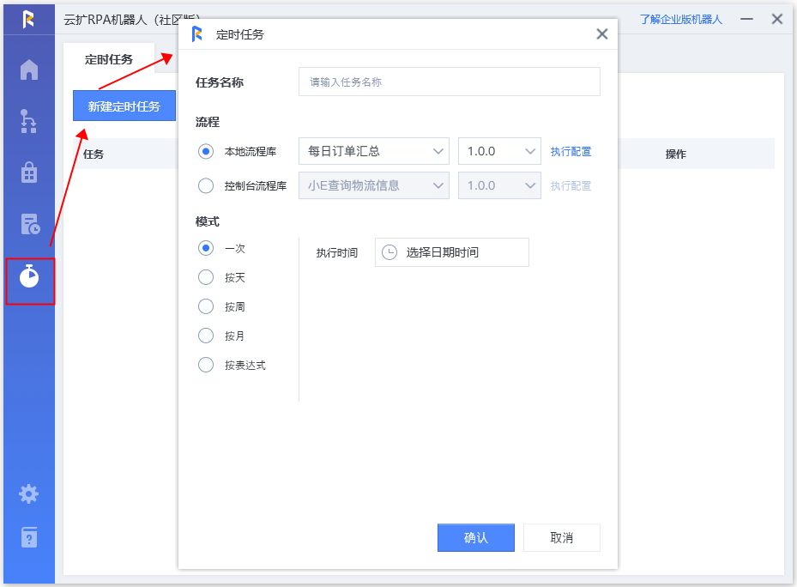
Task: Click the 新建定时任务 button
Action: tap(124, 106)
